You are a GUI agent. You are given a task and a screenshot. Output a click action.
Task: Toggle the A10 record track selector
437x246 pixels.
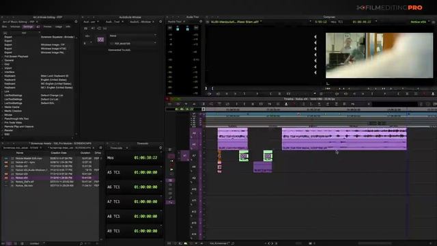point(194,189)
